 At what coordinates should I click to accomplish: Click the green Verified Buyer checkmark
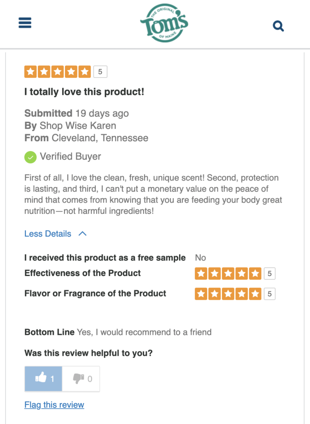click(30, 157)
